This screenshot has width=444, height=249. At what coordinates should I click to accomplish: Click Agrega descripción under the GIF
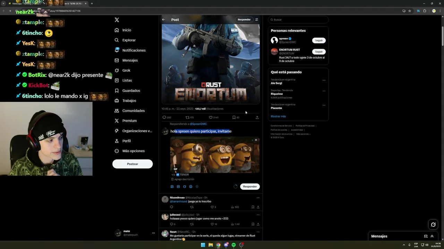click(182, 179)
